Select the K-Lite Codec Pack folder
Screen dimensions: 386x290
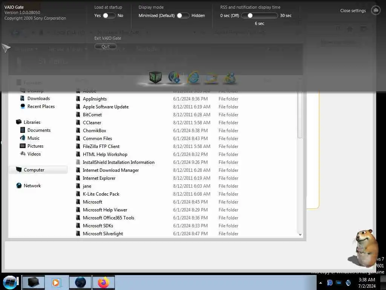[x=101, y=194]
